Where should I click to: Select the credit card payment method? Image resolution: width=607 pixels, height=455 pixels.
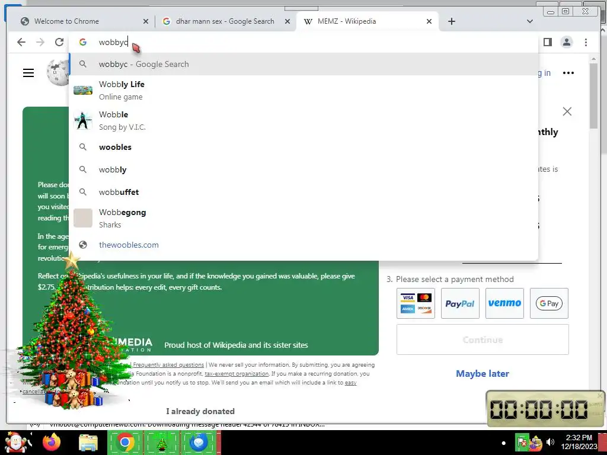[416, 303]
